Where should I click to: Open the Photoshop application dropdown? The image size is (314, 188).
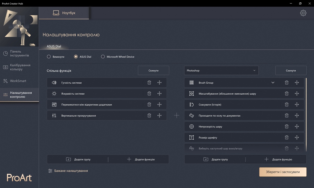pyautogui.click(x=221, y=71)
